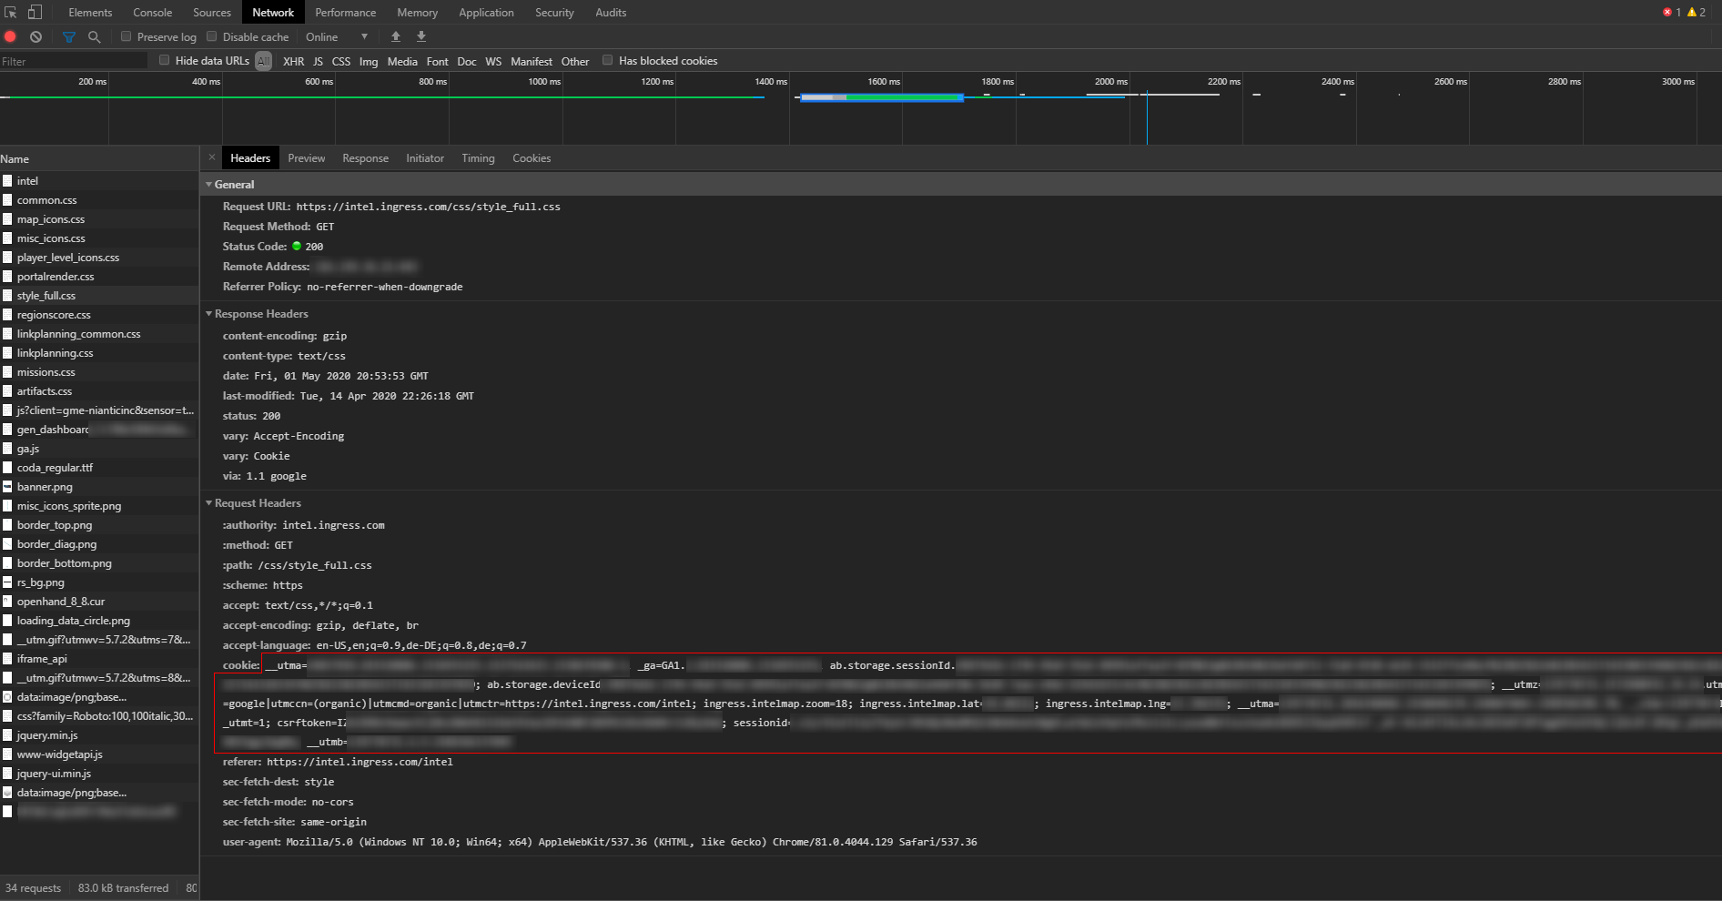Show the Timing tab of request

(x=478, y=157)
